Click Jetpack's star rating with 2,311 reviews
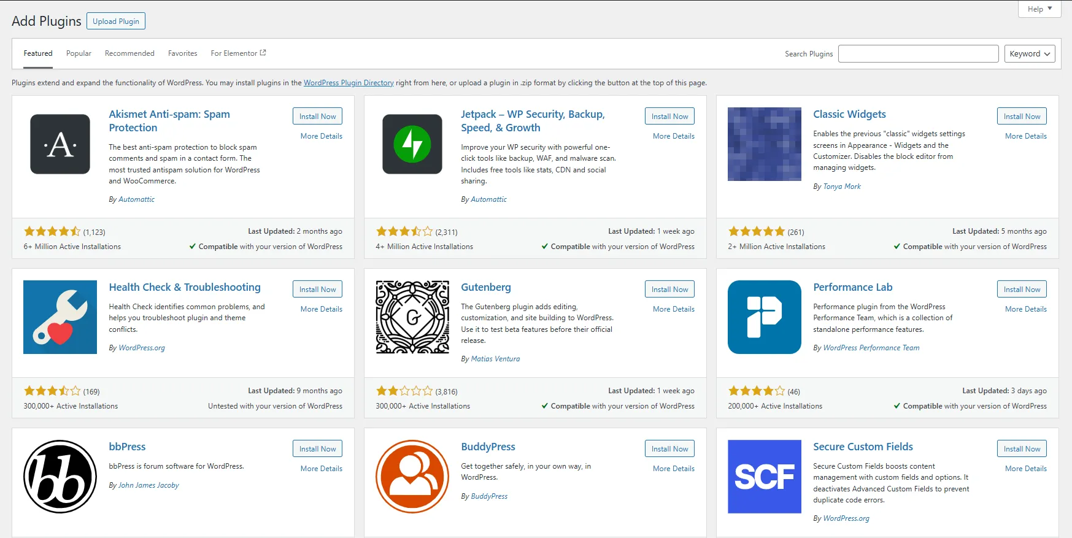1072x538 pixels. point(404,232)
